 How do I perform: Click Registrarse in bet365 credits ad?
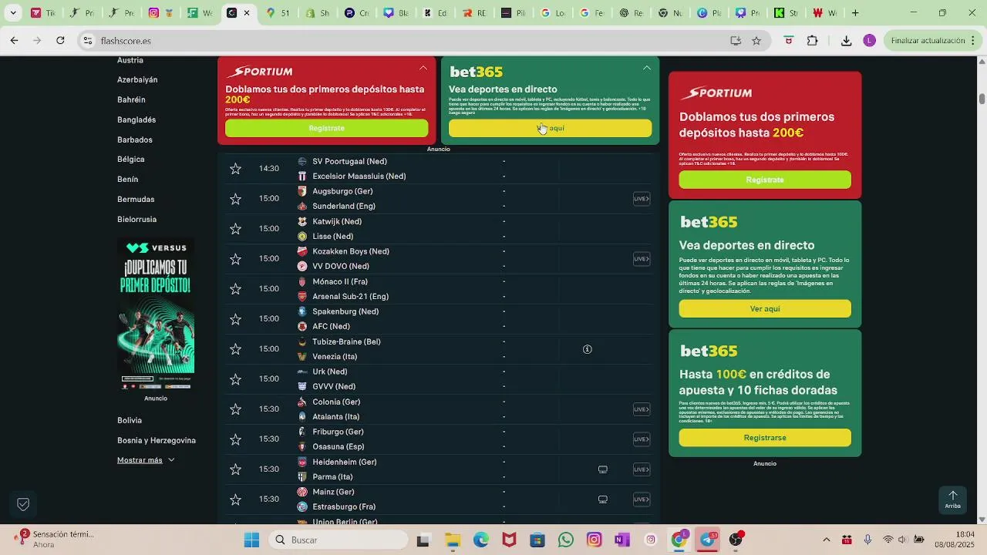765,437
